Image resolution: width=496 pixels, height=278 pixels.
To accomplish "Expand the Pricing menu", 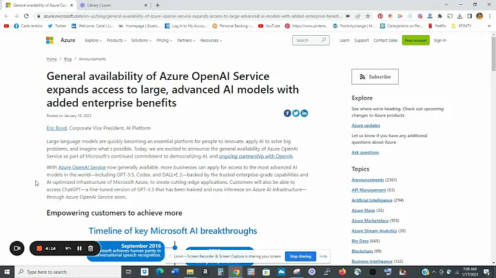I will tap(164, 41).
